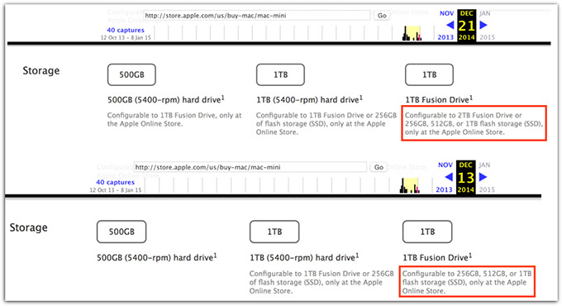
Task: Click the highlighted day 21 date box
Action: coord(466,26)
